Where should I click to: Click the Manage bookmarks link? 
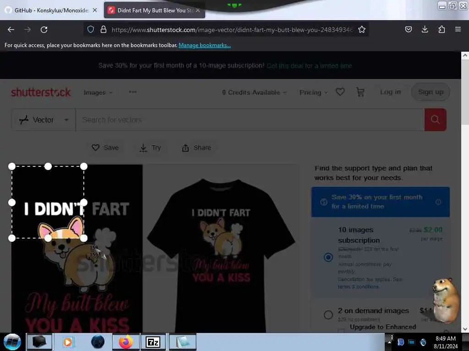(x=205, y=45)
